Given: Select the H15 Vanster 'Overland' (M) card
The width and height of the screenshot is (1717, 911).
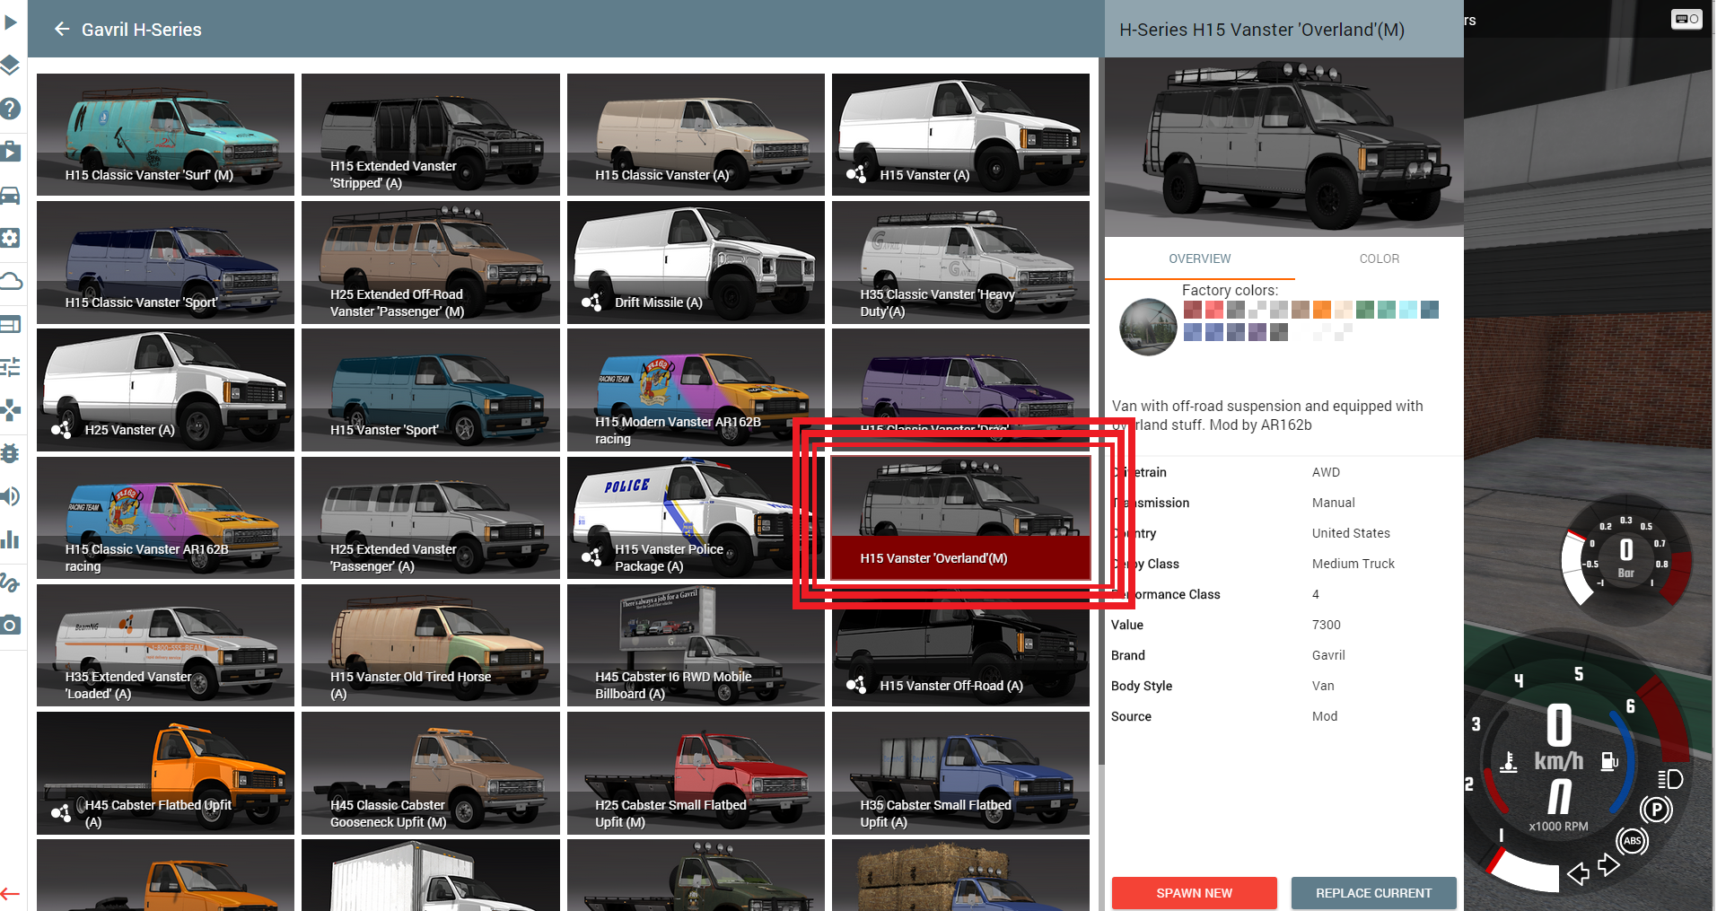Looking at the screenshot, I should [x=960, y=518].
